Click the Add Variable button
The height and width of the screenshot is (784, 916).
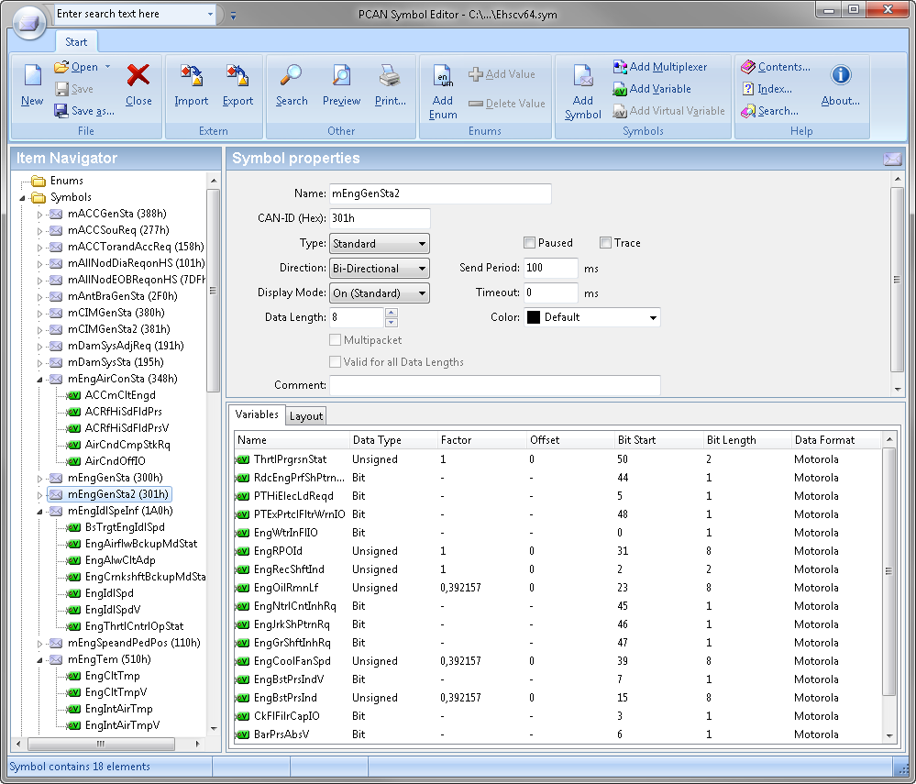tap(652, 89)
